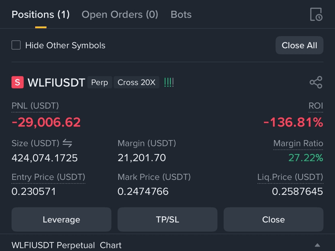335x251 pixels.
Task: Select the Positions (1) tab
Action: coord(40,15)
